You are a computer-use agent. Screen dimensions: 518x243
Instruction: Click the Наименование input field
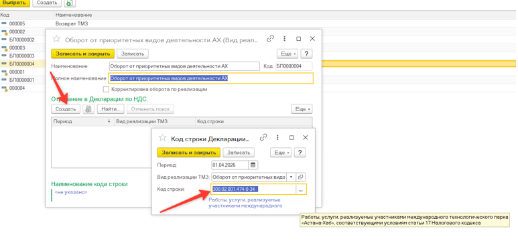184,66
